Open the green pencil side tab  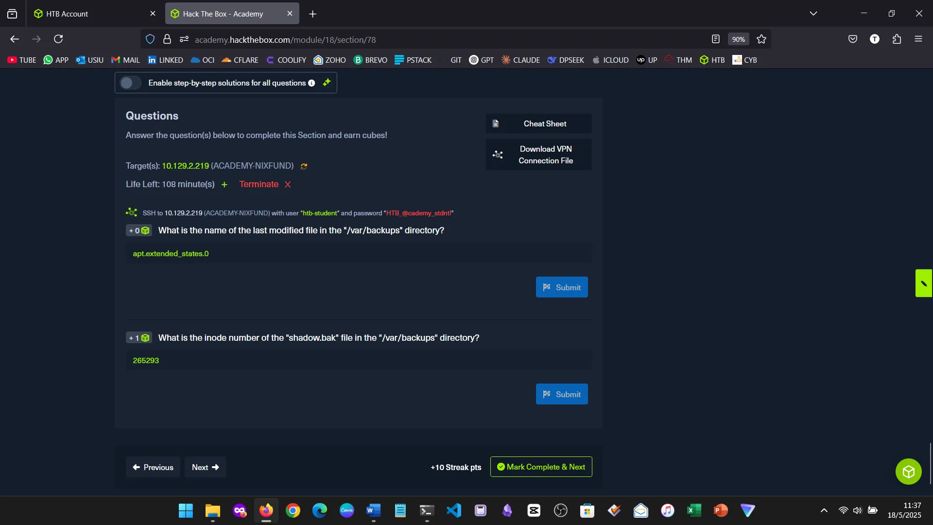[x=923, y=283]
